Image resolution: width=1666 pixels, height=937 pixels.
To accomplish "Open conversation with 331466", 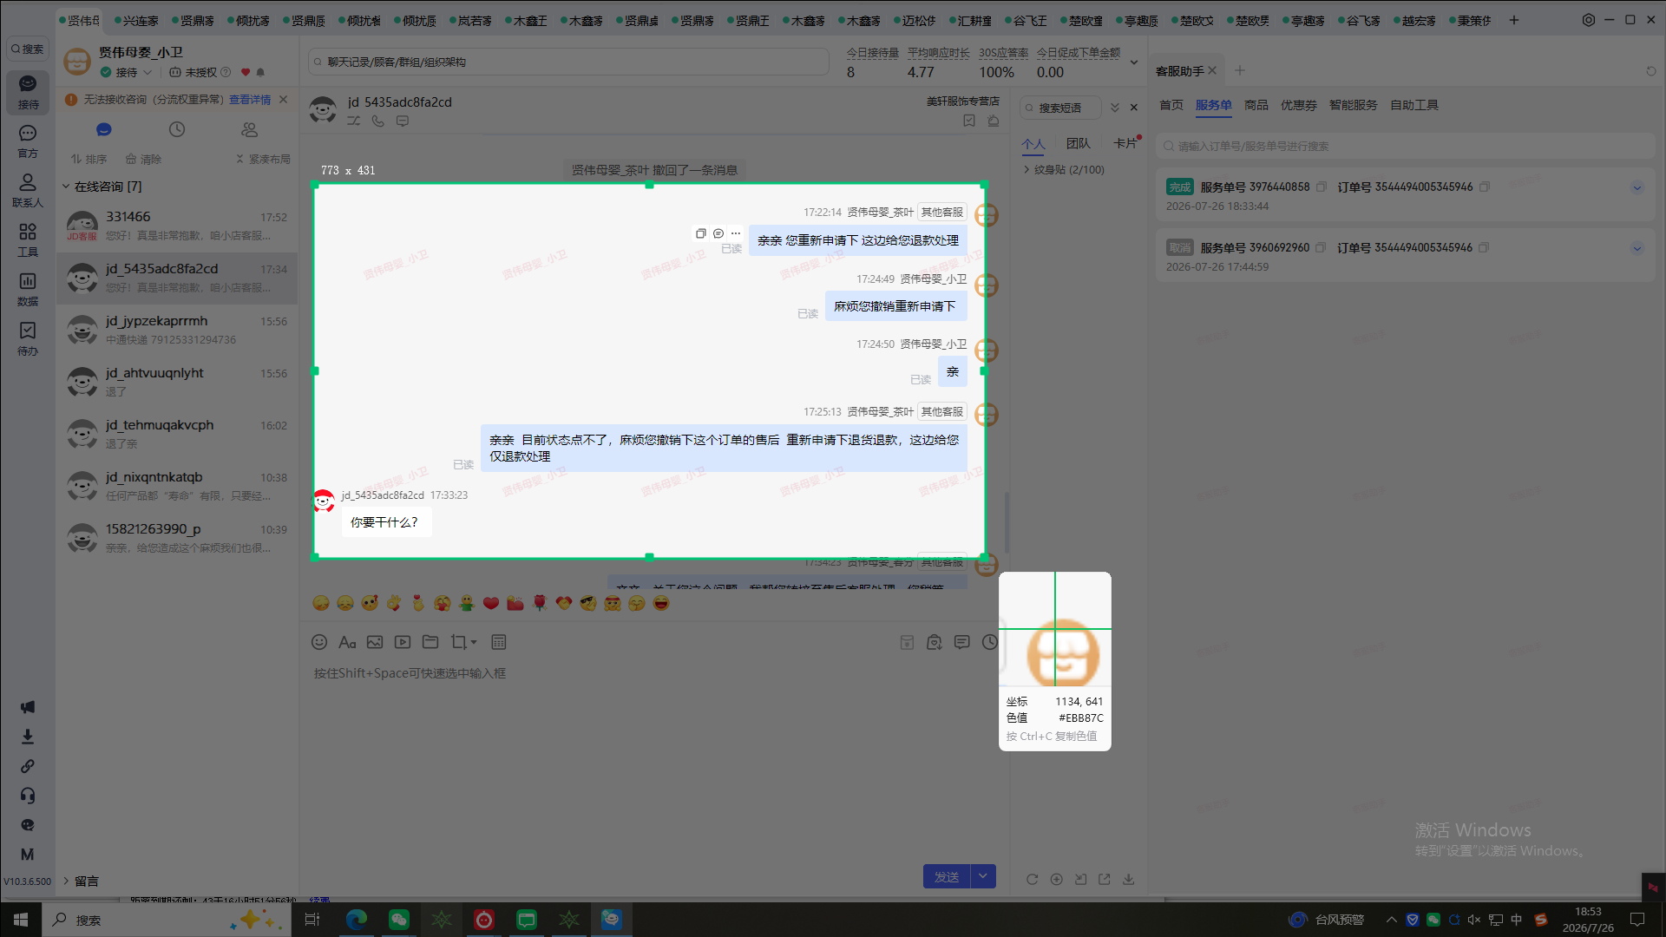I will 178,226.
